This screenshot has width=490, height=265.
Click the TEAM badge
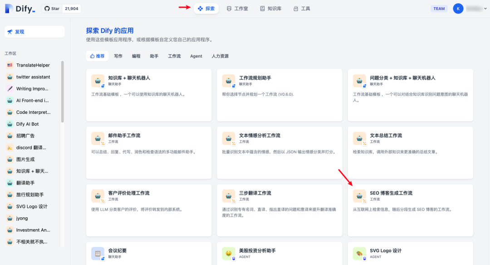pyautogui.click(x=439, y=8)
